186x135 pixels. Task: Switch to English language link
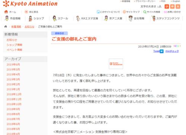pos(176,1)
